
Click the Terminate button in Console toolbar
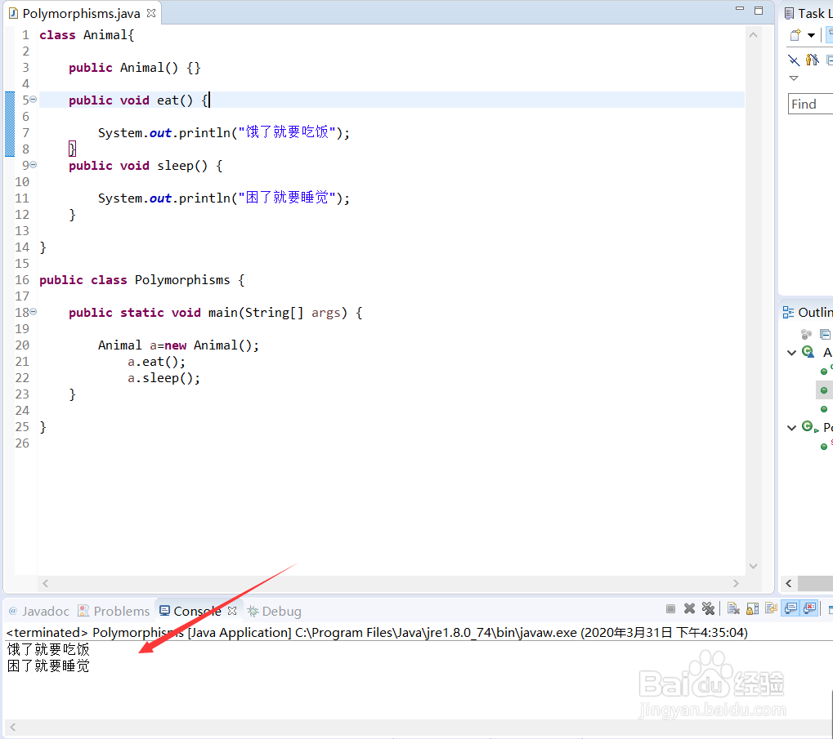pos(670,609)
